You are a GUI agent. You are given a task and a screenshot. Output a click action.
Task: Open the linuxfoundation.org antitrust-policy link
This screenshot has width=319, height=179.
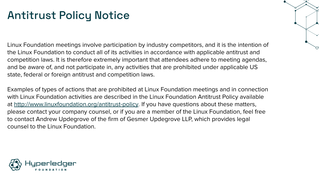click(x=76, y=104)
